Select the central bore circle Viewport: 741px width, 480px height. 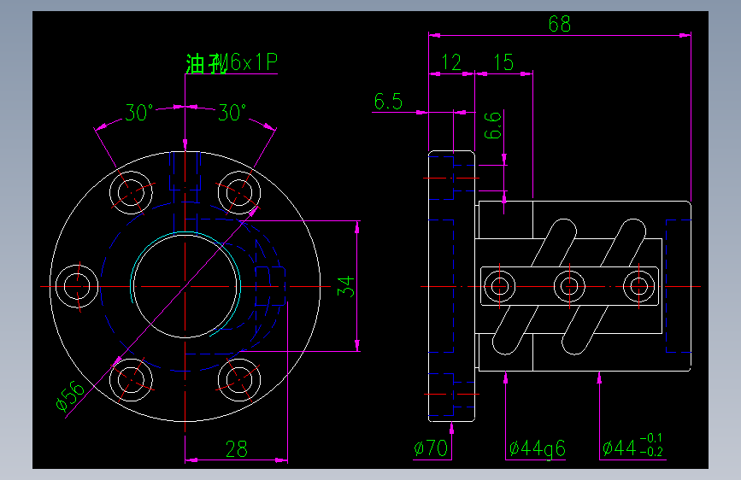(185, 286)
